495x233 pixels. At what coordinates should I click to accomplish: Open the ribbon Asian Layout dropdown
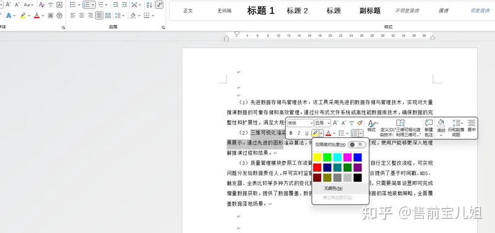139,5
